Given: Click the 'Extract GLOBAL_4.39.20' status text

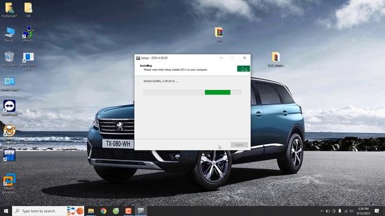Looking at the screenshot, I should [161, 81].
